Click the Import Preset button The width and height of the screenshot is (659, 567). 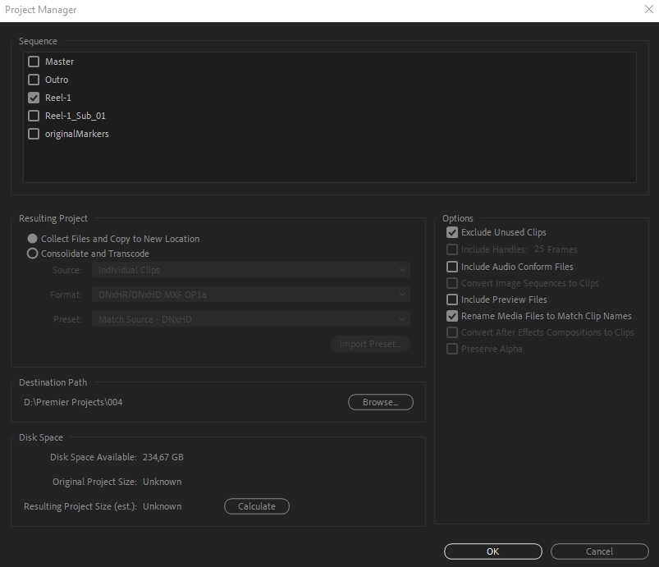point(370,344)
